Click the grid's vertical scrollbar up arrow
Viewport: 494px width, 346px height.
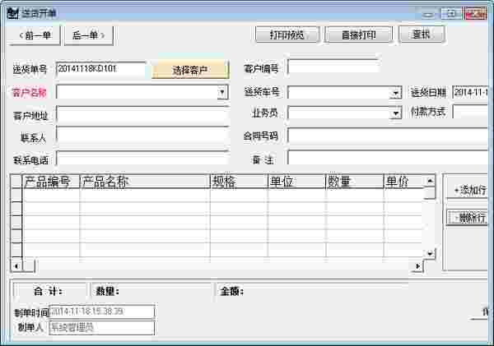click(x=430, y=181)
